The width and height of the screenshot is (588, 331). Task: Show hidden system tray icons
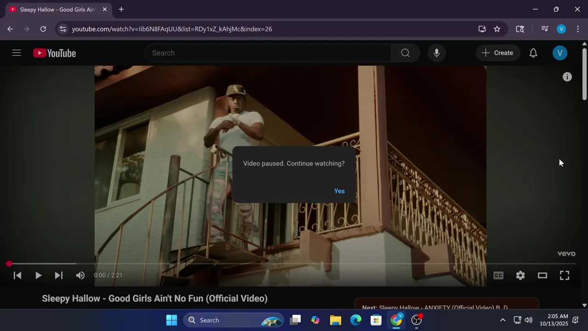point(503,320)
